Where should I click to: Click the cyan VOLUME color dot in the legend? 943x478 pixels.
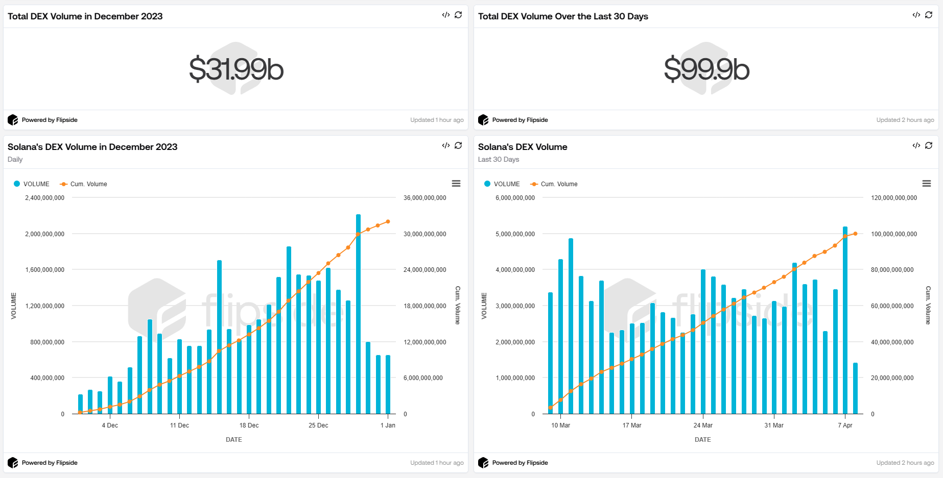click(16, 184)
